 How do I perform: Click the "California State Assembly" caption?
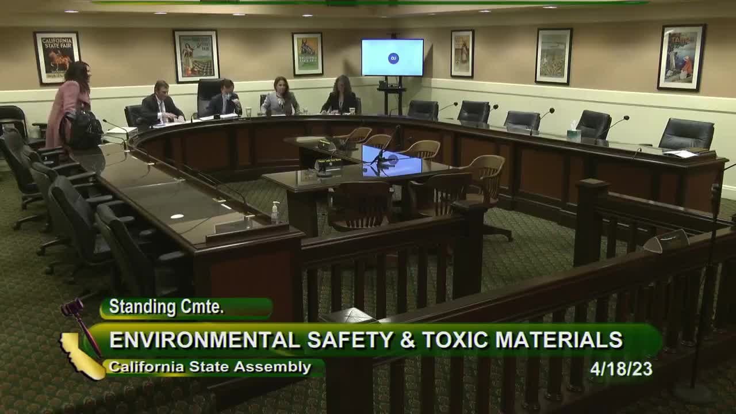(210, 367)
